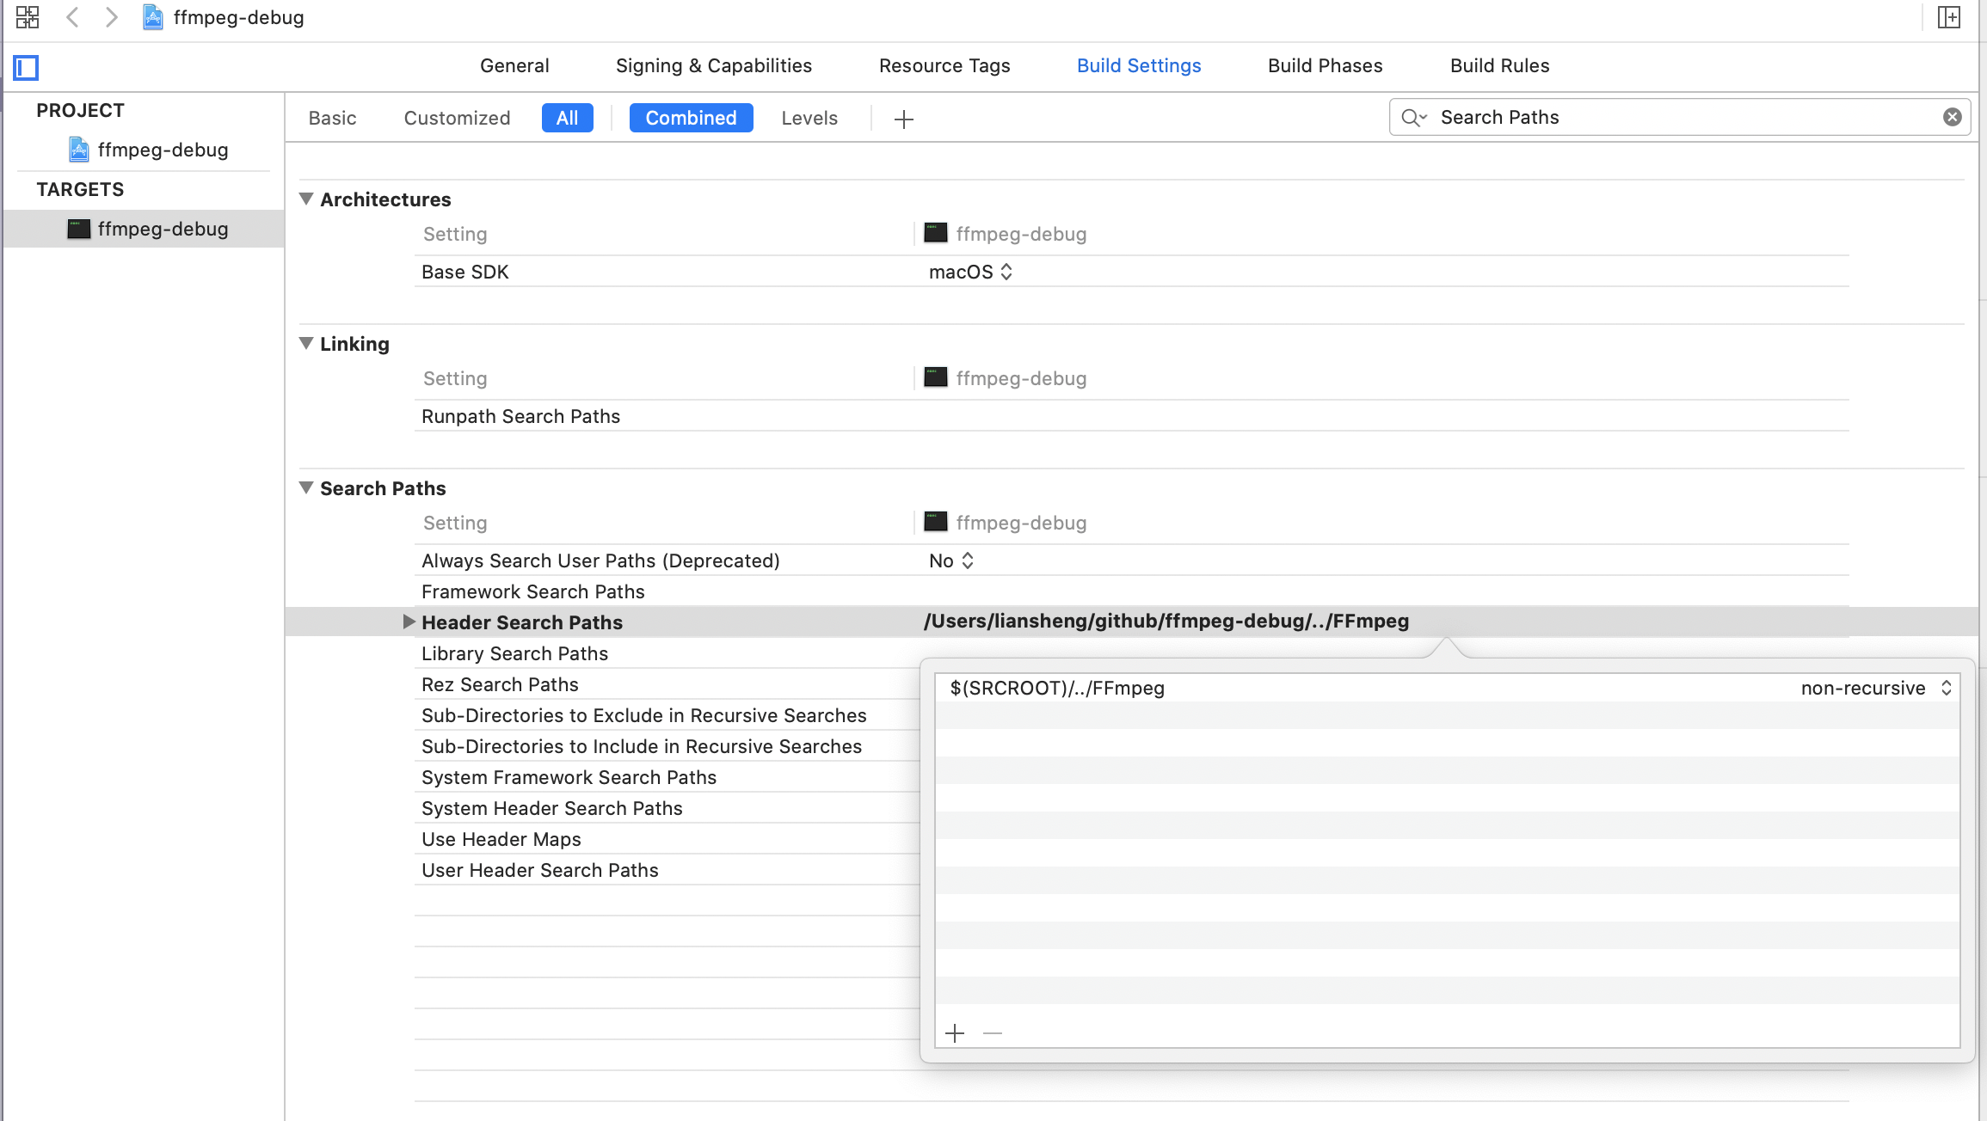Switch to Build Phases tab
Screen dimensions: 1987x1121
click(x=1325, y=65)
